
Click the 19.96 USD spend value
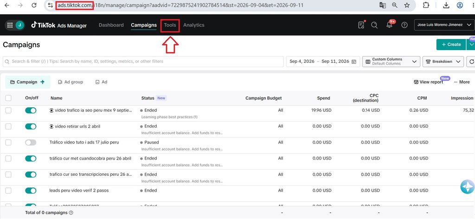pos(321,110)
